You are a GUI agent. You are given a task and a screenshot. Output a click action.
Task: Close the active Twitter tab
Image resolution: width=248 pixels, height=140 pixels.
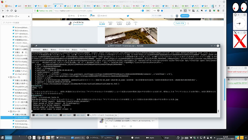click(60, 6)
